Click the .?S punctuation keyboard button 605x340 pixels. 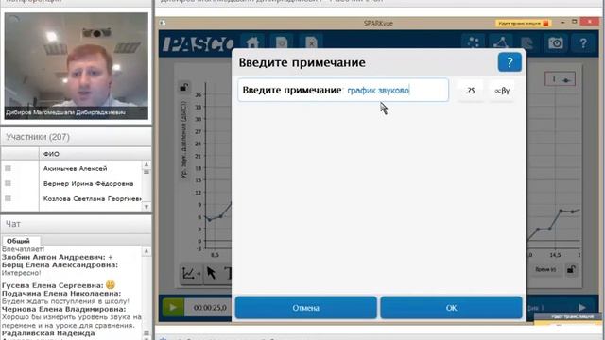470,91
